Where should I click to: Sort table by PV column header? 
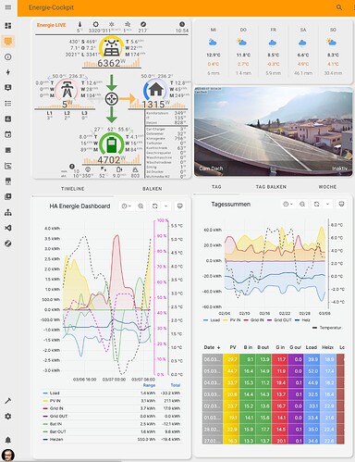coord(233,347)
